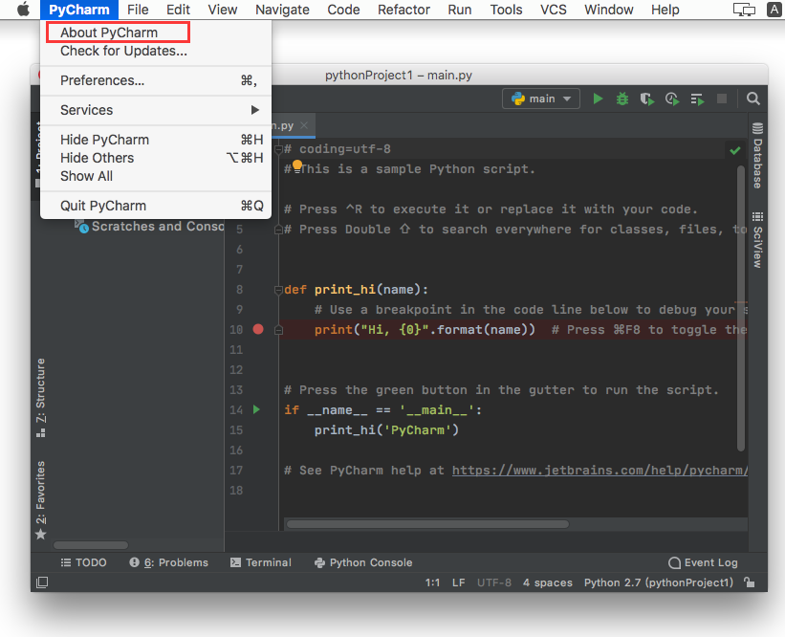Click the run gutter arrow on line 14
Viewport: 785px width, 637px height.
[256, 409]
